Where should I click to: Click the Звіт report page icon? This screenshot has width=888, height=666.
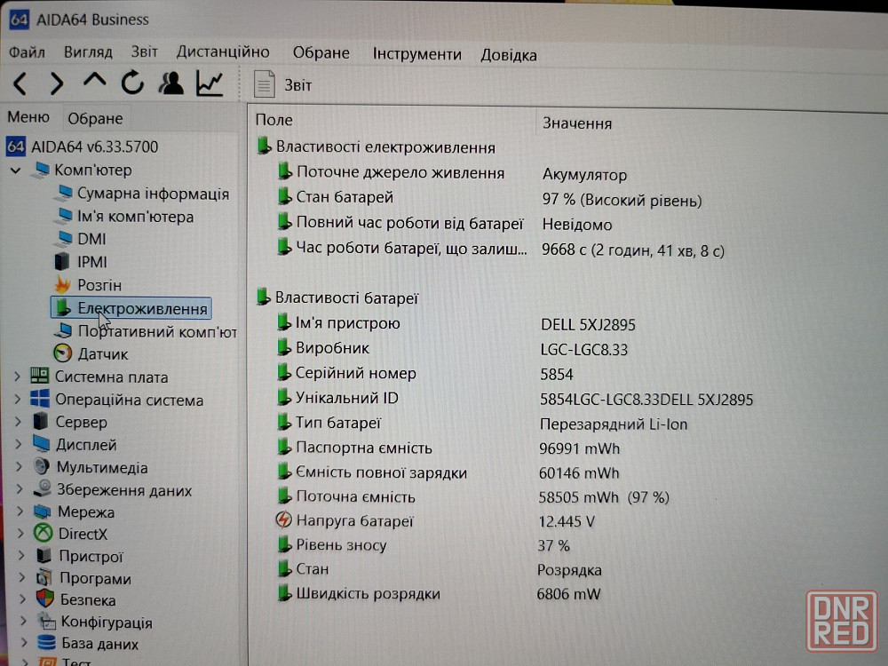tap(265, 83)
